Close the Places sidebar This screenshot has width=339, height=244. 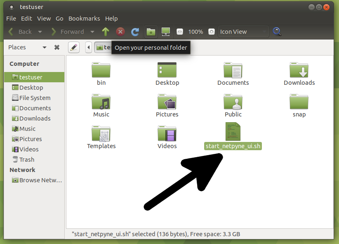[57, 47]
